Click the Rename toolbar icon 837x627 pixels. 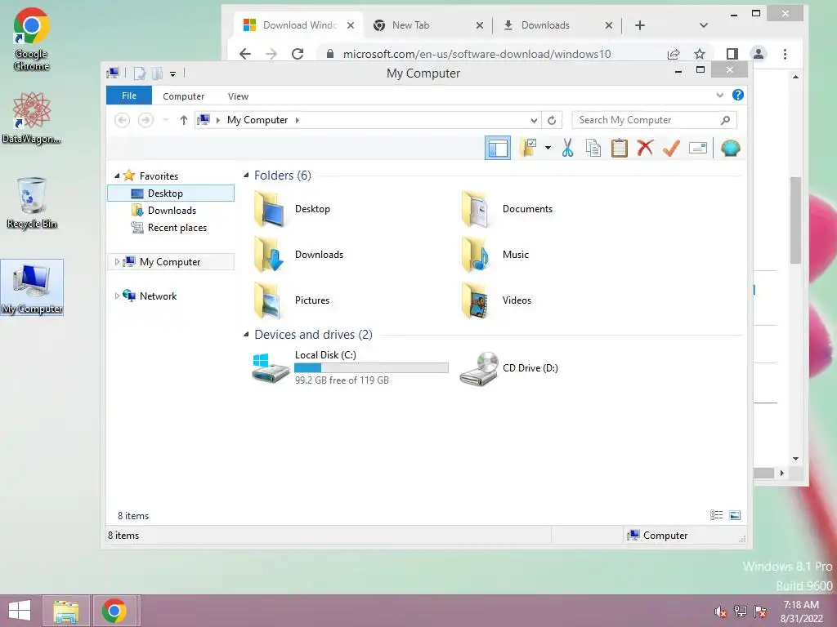[698, 148]
